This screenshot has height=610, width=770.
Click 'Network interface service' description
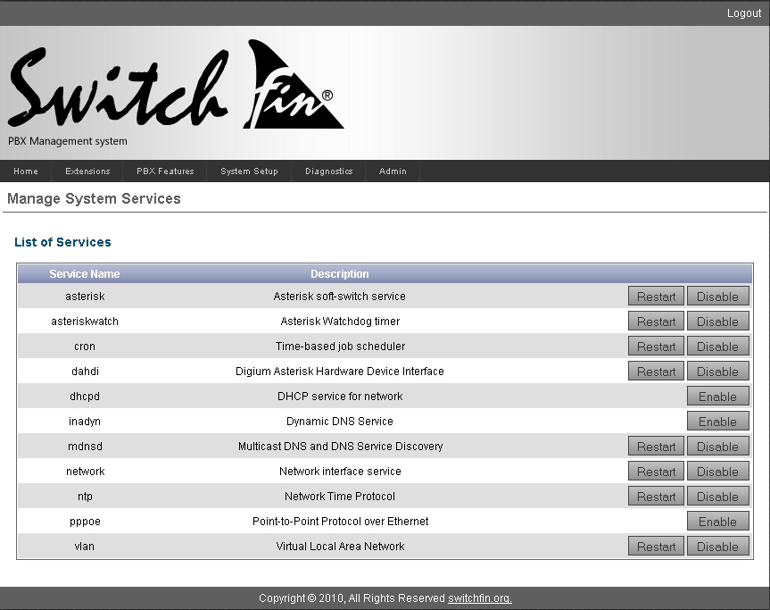tap(340, 472)
